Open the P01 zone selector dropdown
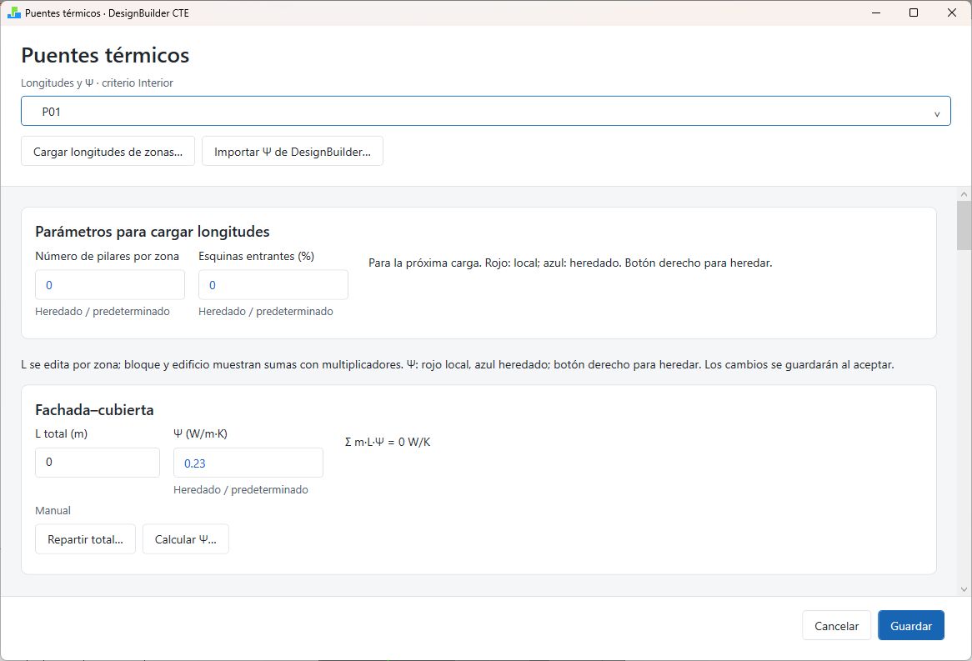This screenshot has width=972, height=661. 485,111
